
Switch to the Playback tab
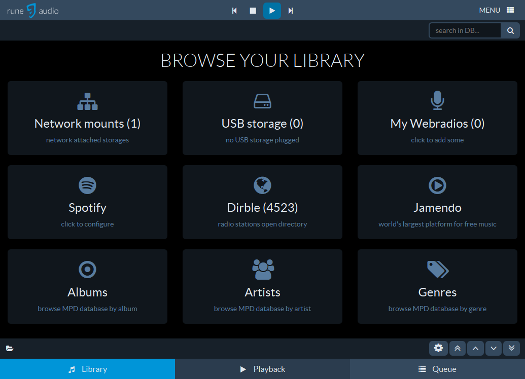(263, 369)
